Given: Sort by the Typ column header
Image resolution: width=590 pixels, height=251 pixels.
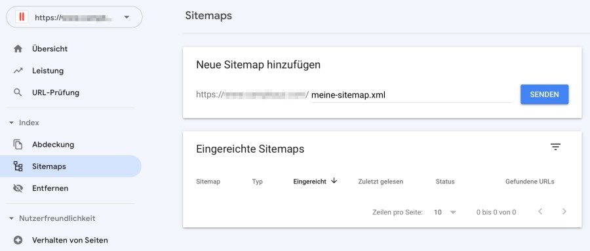Looking at the screenshot, I should [258, 182].
